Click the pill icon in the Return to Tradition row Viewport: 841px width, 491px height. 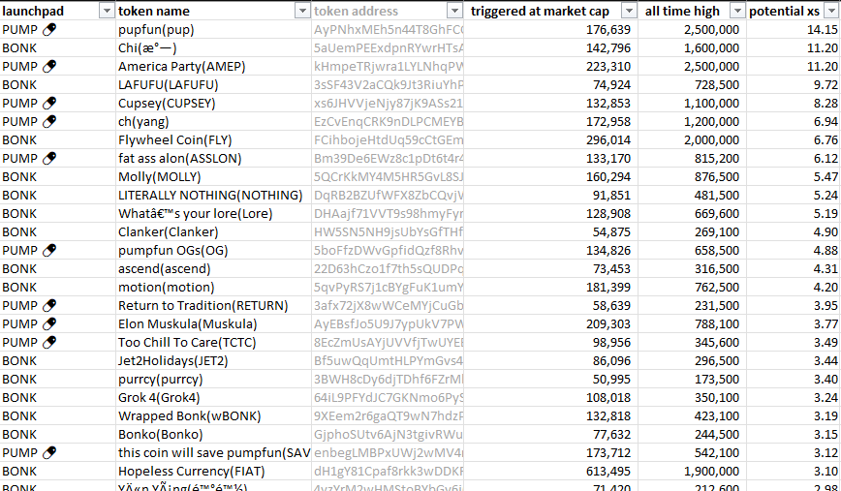pyautogui.click(x=49, y=305)
